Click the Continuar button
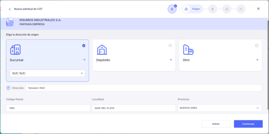 click(248, 124)
